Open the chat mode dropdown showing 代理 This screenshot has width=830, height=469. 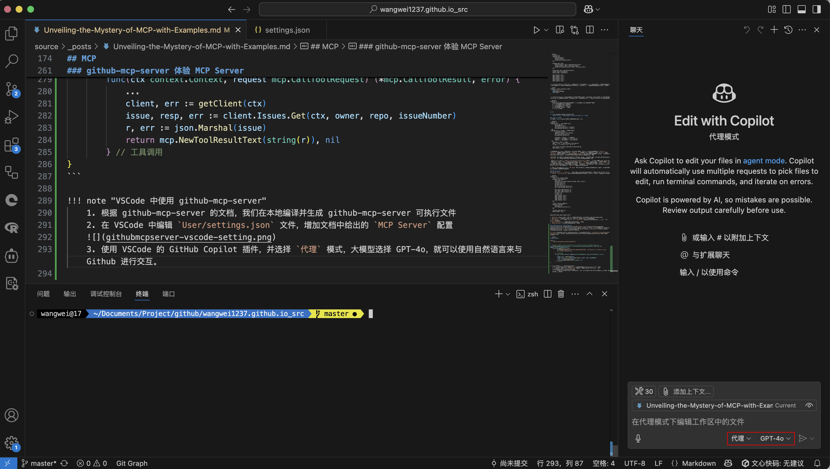coord(741,438)
